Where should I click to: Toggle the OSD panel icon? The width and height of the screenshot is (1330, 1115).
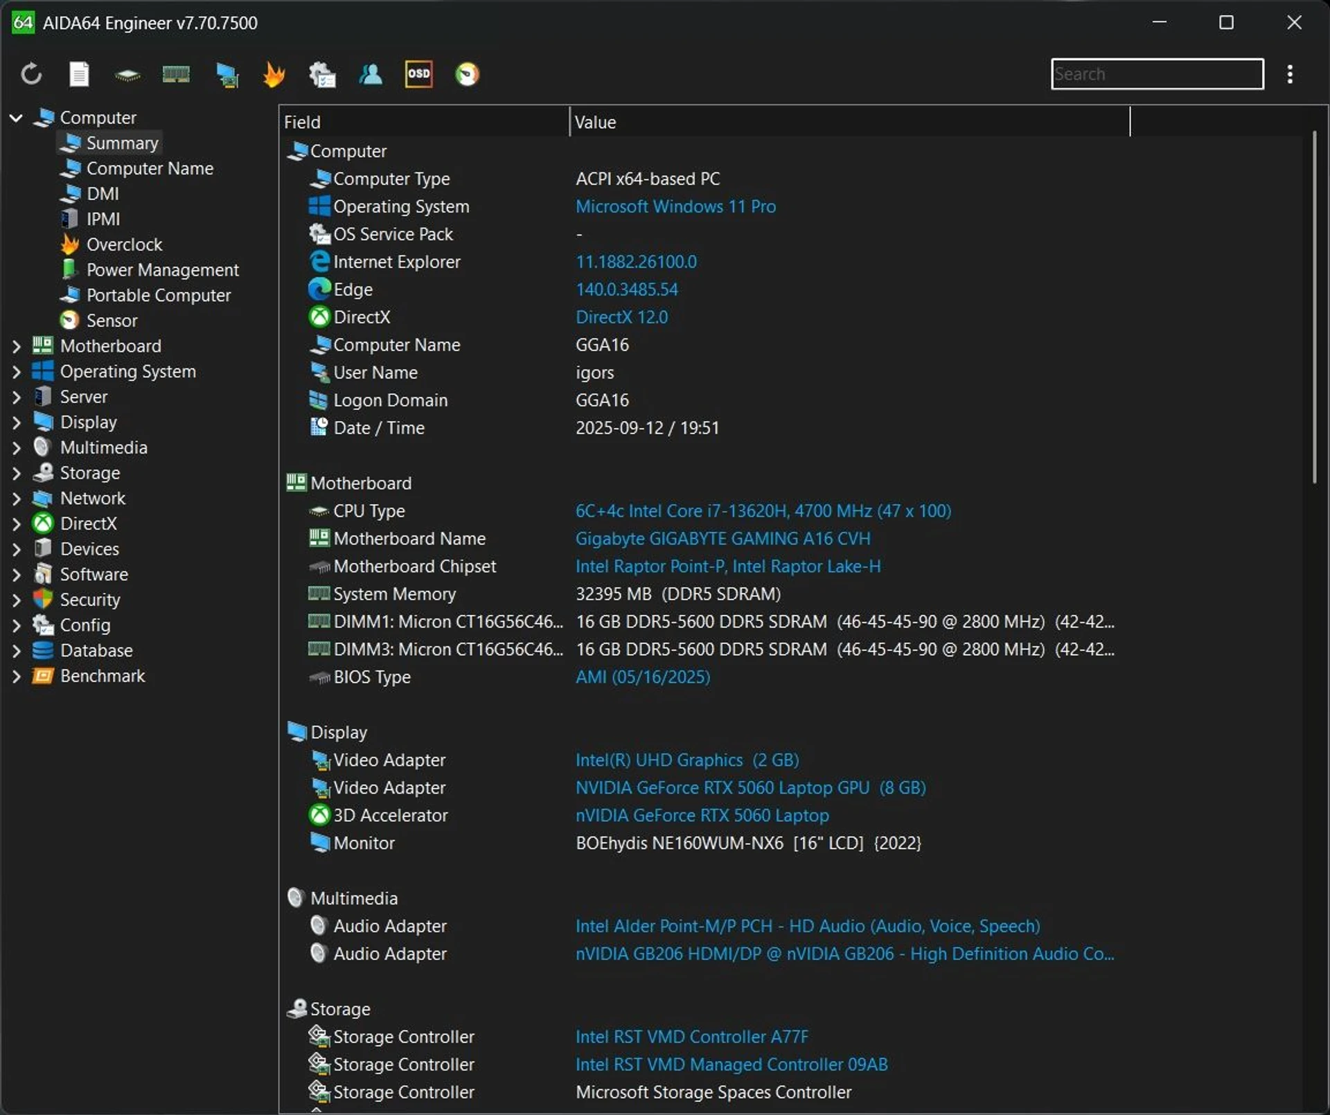[418, 74]
